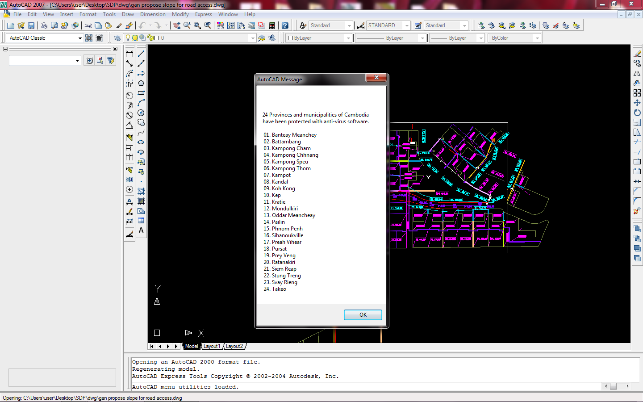Image resolution: width=643 pixels, height=402 pixels.
Task: Open the AutoCAD Classic workspace dropdown
Action: tap(80, 38)
